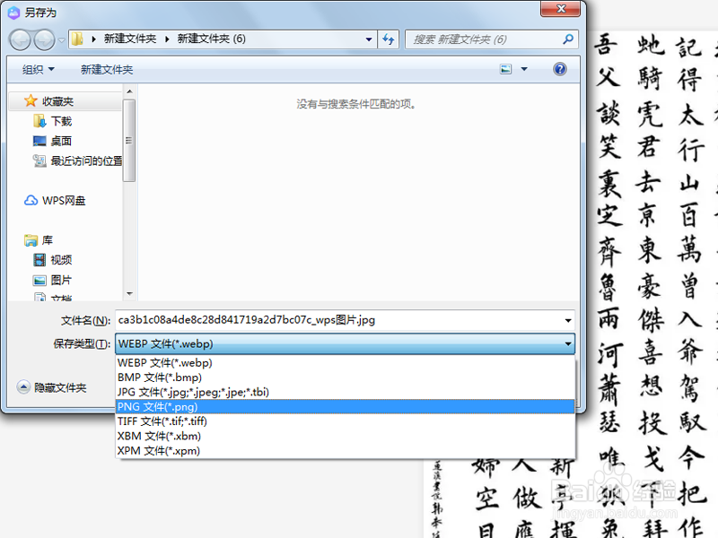Image resolution: width=718 pixels, height=538 pixels.
Task: Select PNG 文件(*.png) from the format list
Action: click(162, 406)
